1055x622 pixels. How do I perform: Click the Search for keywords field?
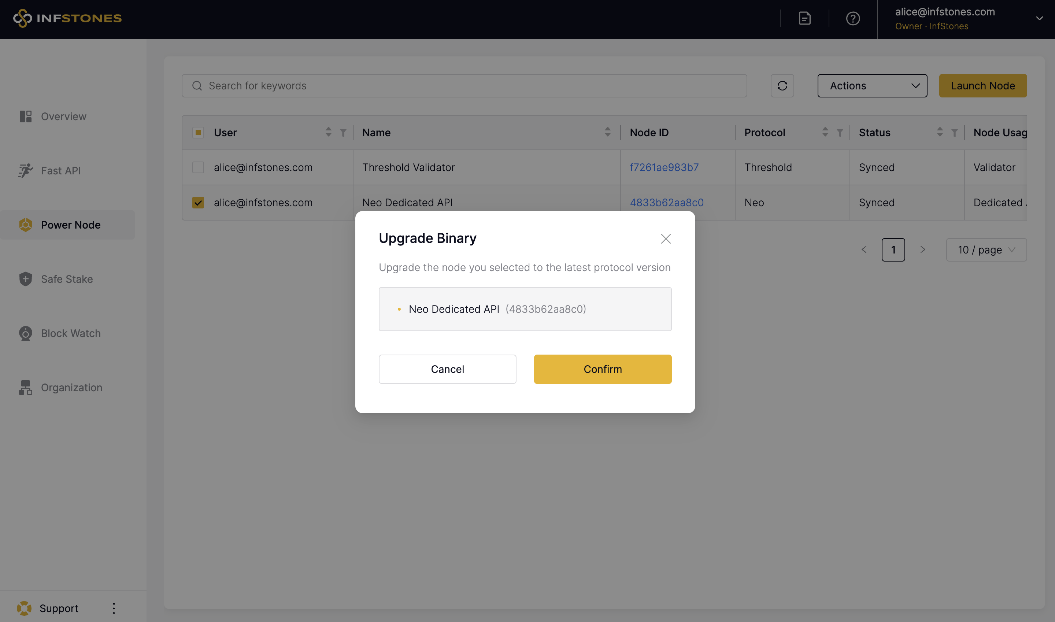pos(464,86)
